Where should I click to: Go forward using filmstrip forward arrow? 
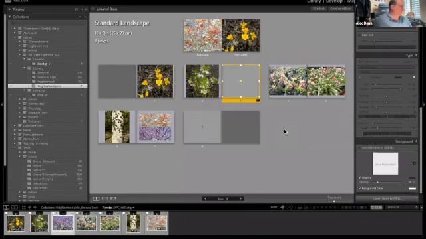[x=35, y=208]
